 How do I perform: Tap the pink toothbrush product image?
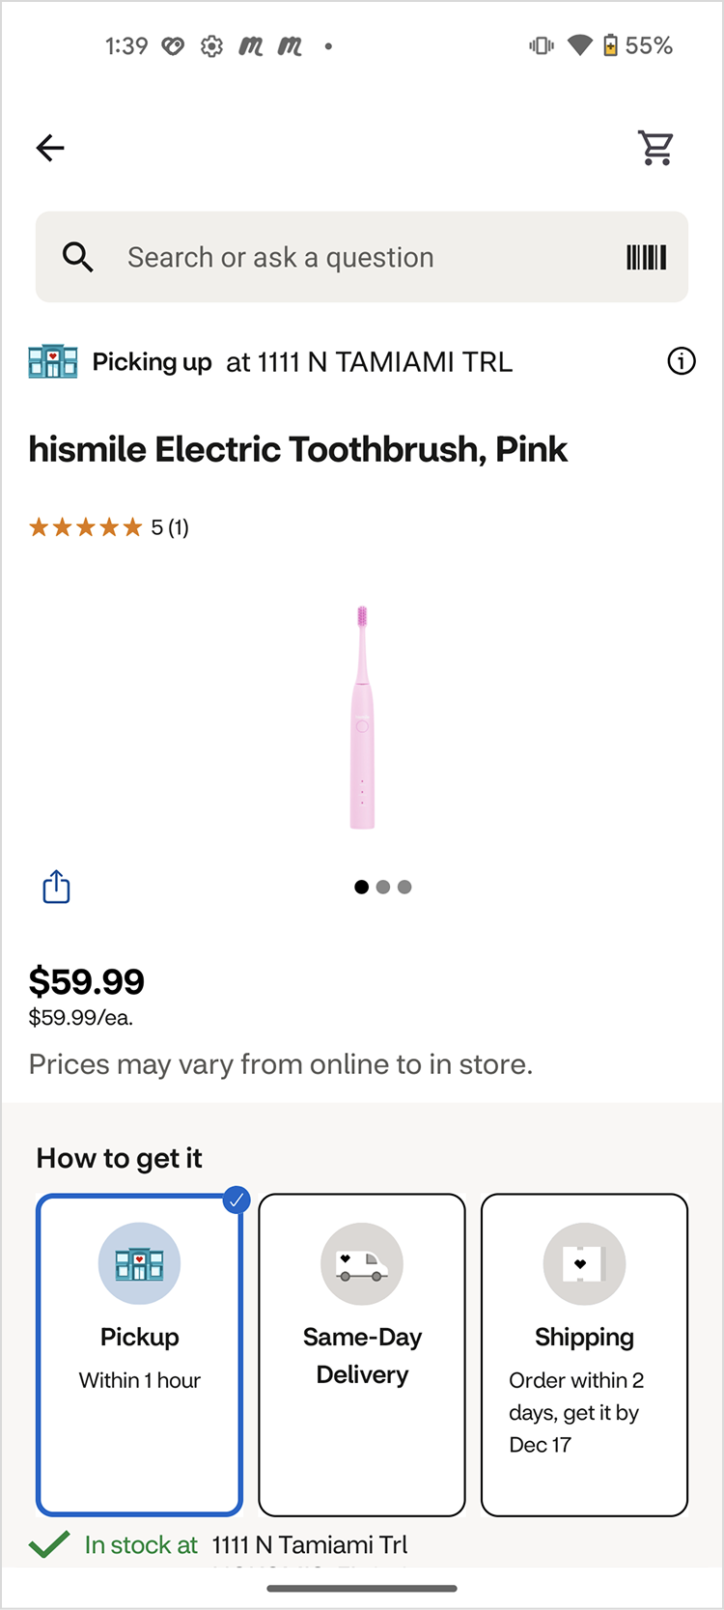(362, 717)
